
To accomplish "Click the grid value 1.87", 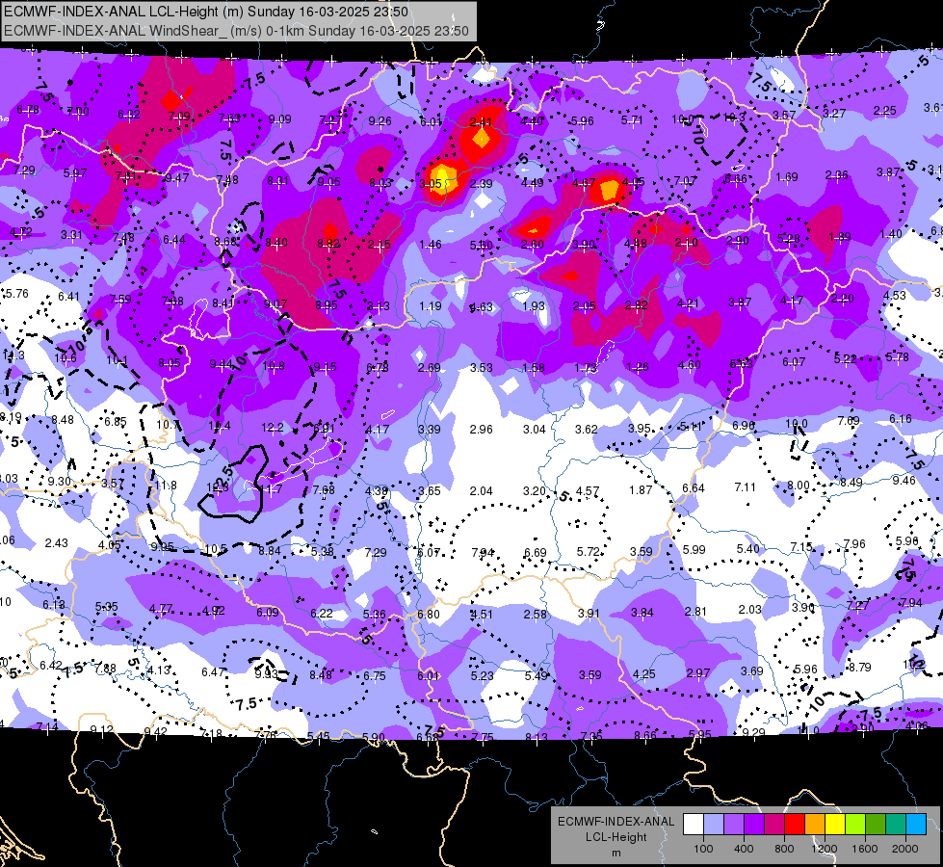I will click(x=641, y=489).
